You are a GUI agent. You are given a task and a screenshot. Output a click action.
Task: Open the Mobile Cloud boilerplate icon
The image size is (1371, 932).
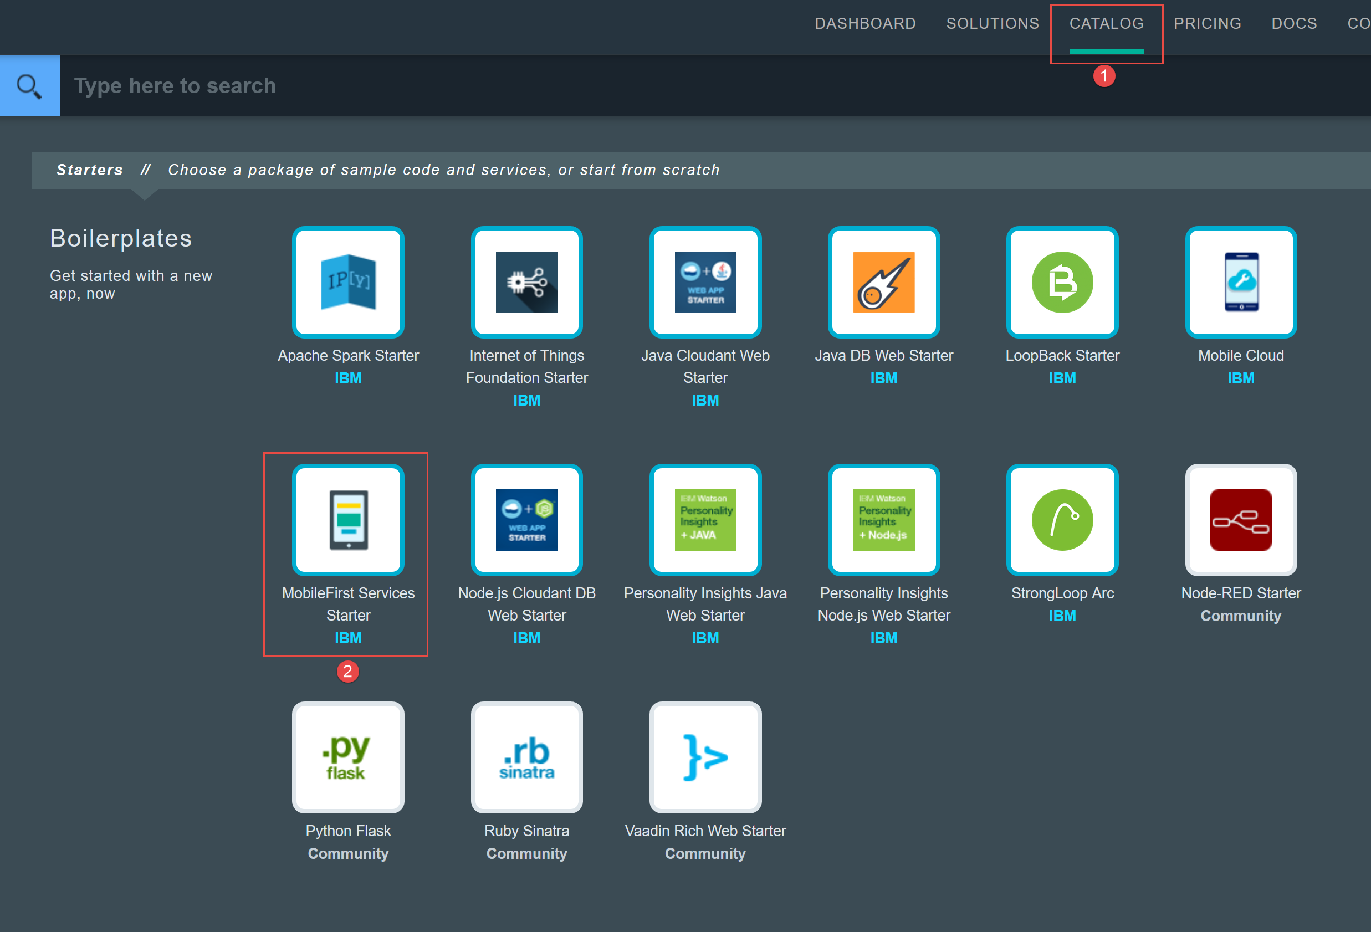tap(1241, 282)
